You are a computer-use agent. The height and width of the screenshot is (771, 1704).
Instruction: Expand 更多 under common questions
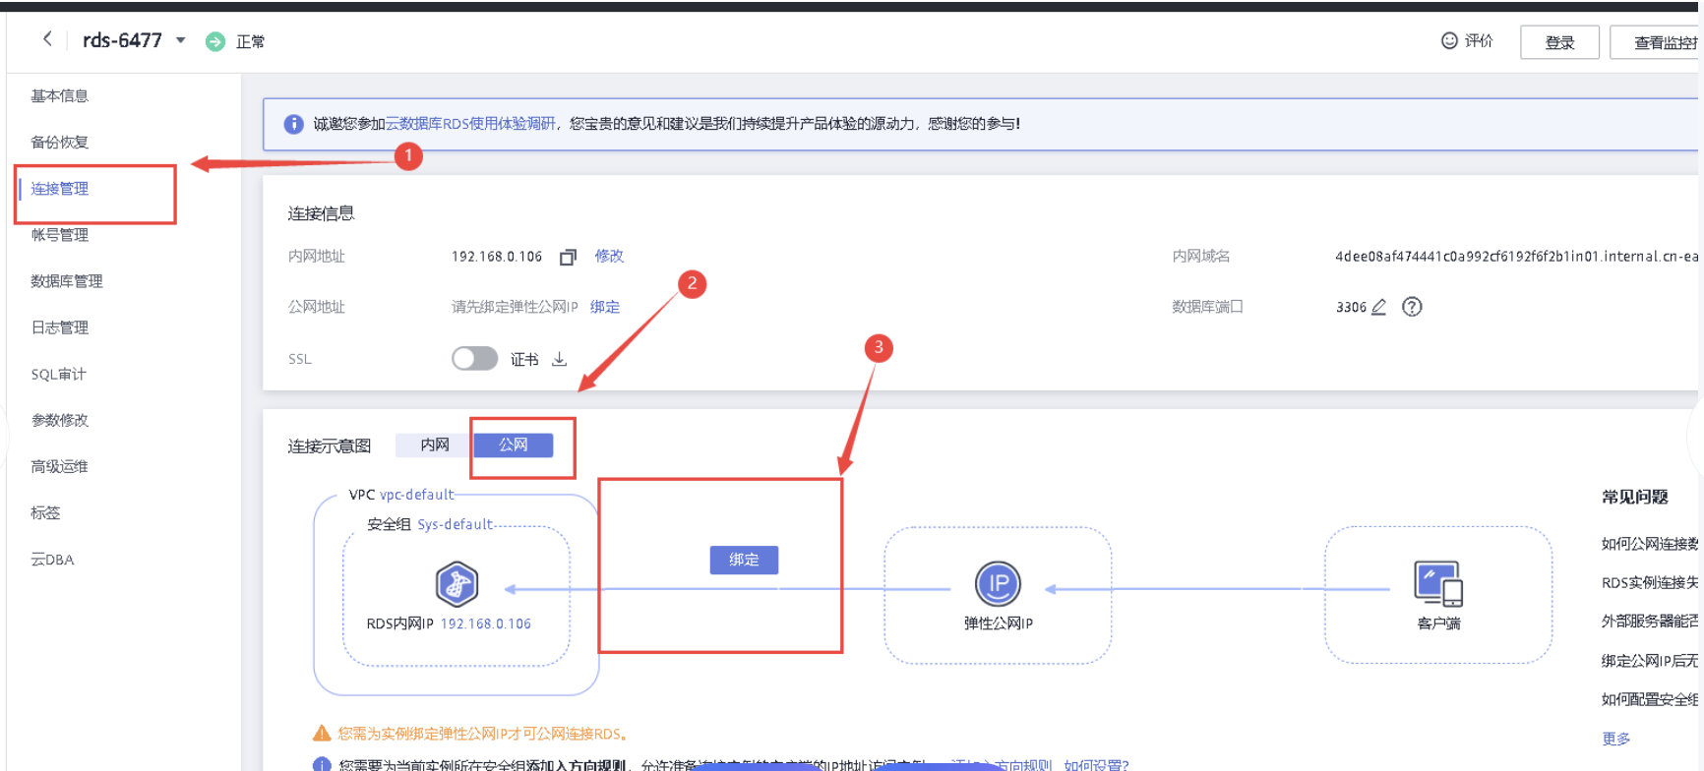1615,739
